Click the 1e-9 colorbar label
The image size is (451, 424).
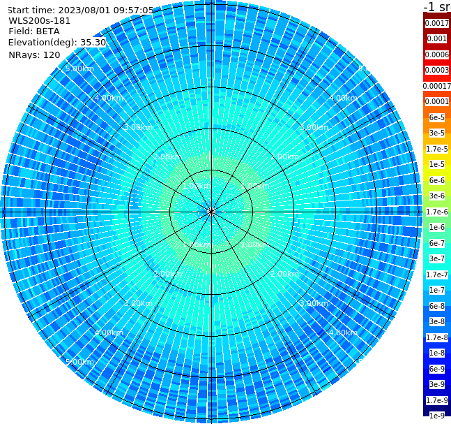[x=437, y=416]
